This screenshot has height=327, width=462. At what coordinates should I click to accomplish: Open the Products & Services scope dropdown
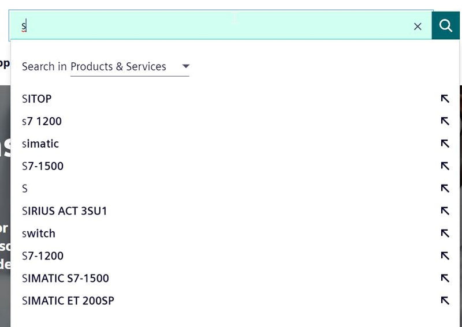(129, 66)
